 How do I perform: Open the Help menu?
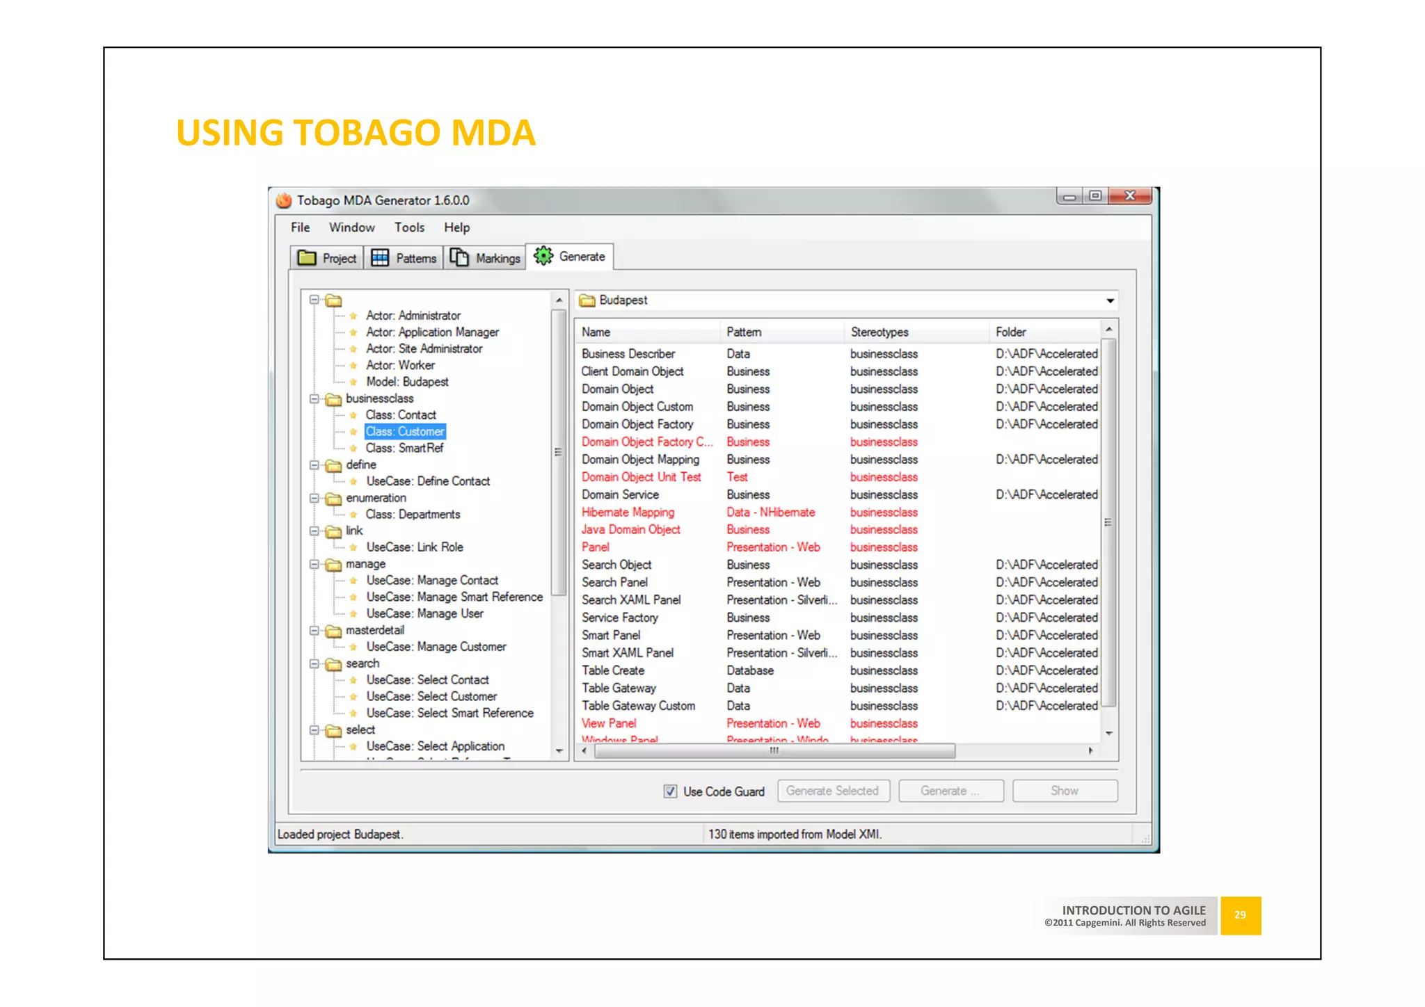(457, 227)
